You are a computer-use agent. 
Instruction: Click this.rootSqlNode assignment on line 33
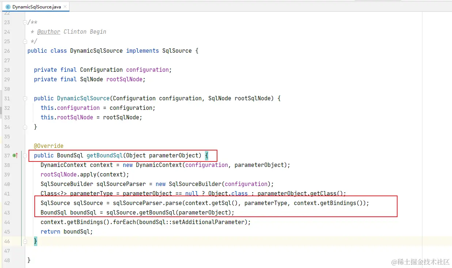91,118
